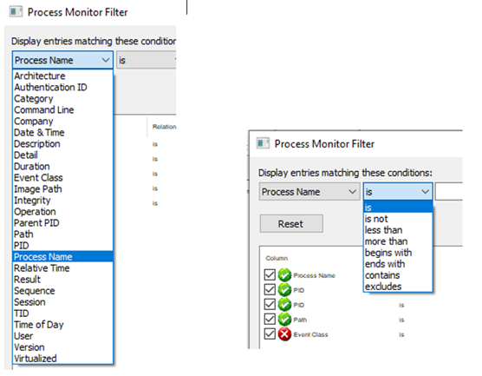Choose Architecture from the column list
The height and width of the screenshot is (376, 482).
tap(62, 76)
